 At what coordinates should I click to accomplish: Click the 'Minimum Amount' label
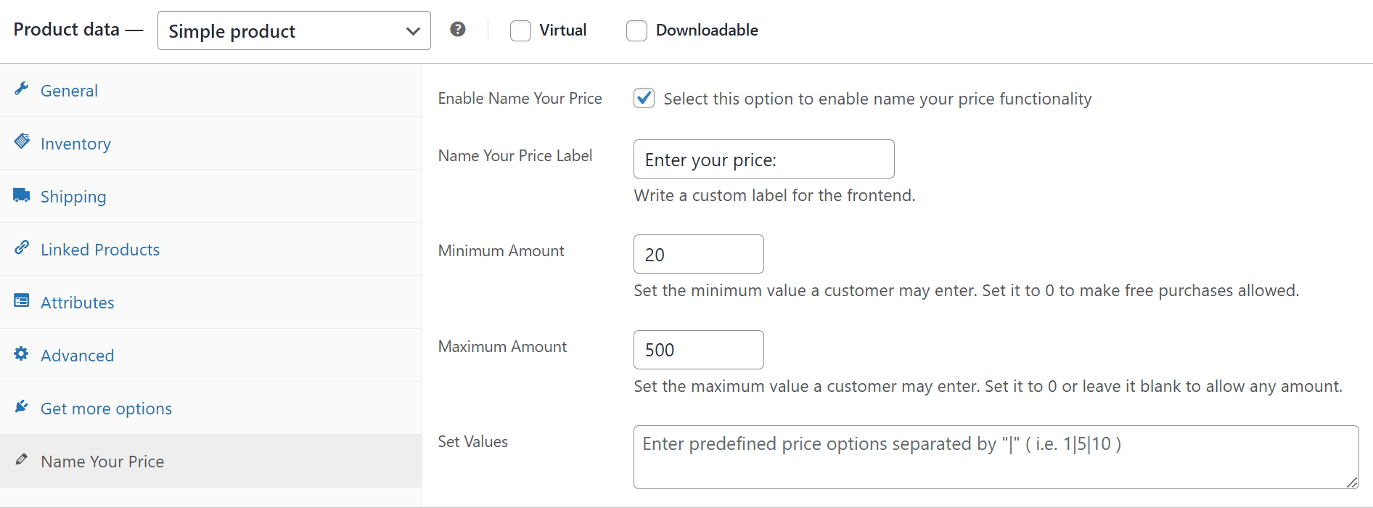(x=501, y=251)
